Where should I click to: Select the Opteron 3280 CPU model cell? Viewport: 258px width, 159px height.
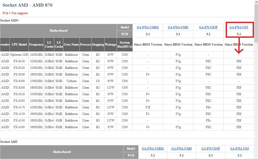[19, 55]
